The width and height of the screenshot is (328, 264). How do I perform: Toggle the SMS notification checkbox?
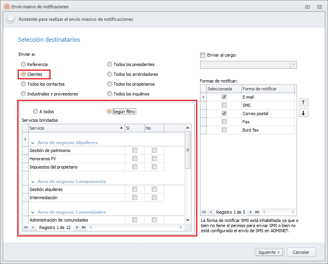pyautogui.click(x=224, y=105)
